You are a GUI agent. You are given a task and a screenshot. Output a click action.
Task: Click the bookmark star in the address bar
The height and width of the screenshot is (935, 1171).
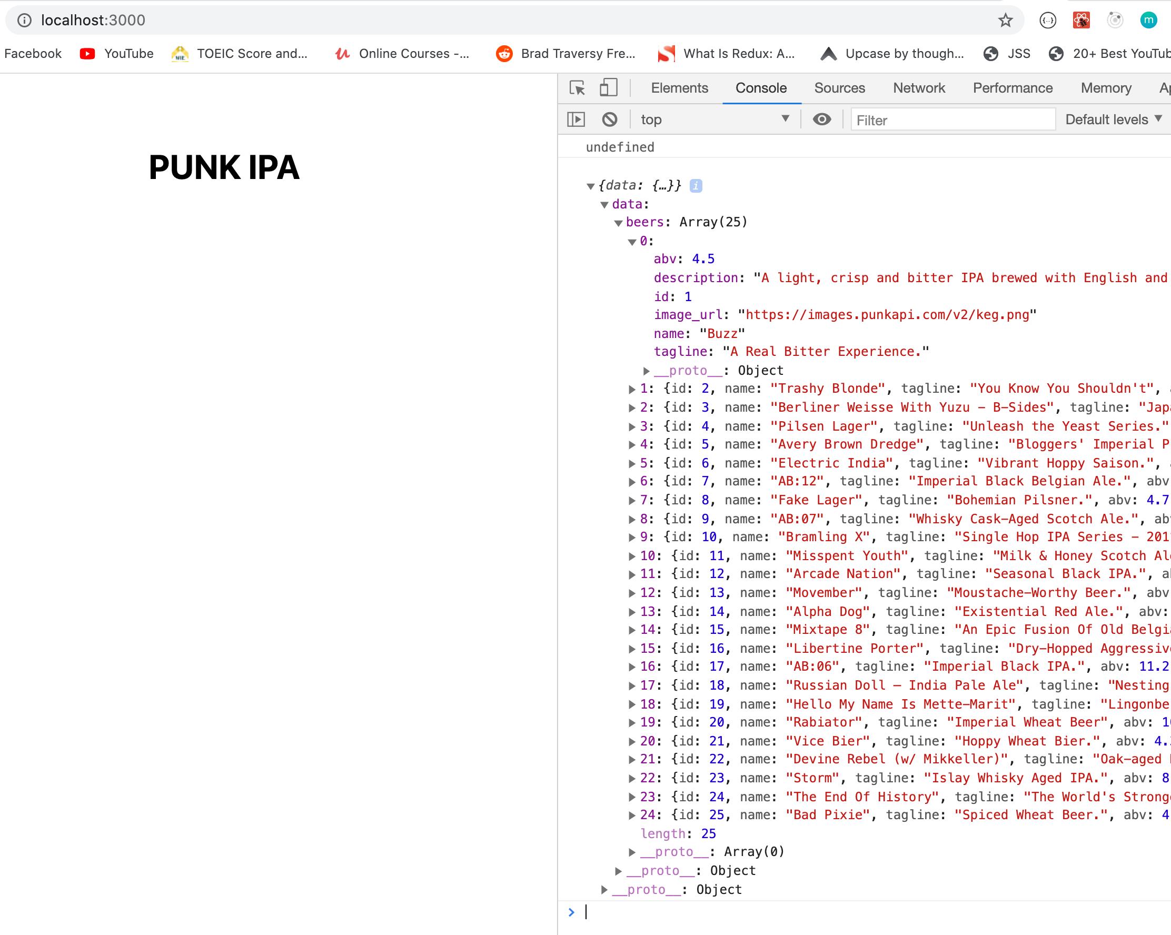coord(1006,20)
